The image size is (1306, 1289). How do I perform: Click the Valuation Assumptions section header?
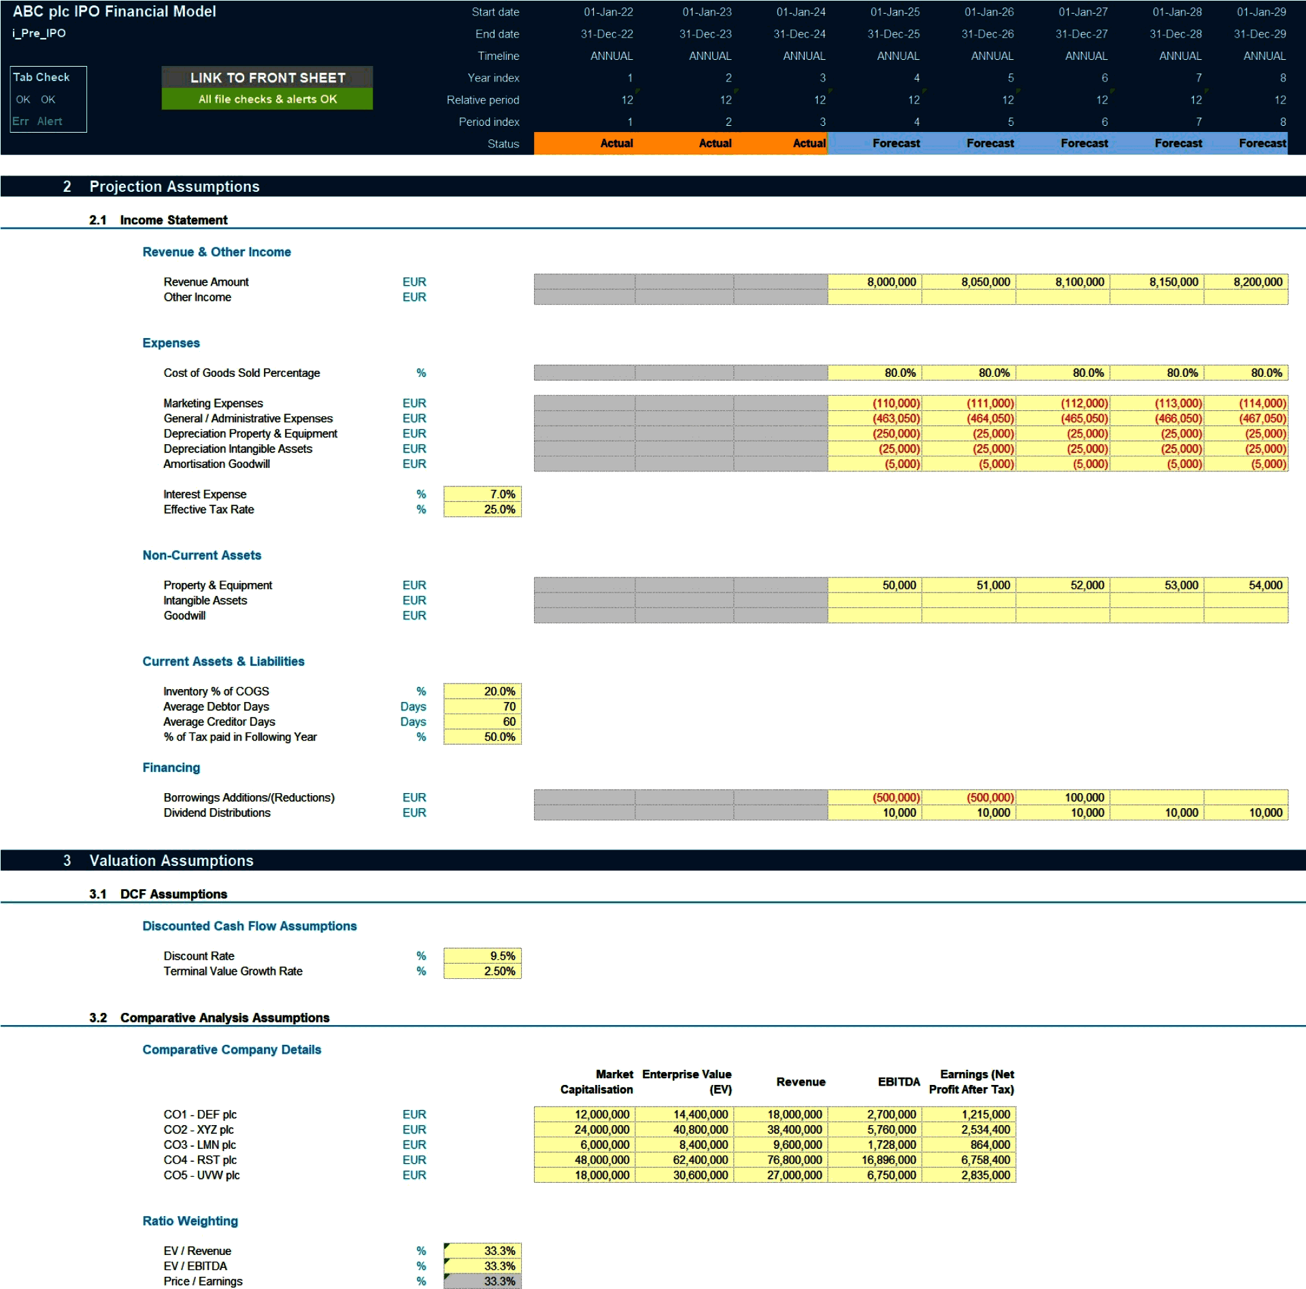point(653,861)
